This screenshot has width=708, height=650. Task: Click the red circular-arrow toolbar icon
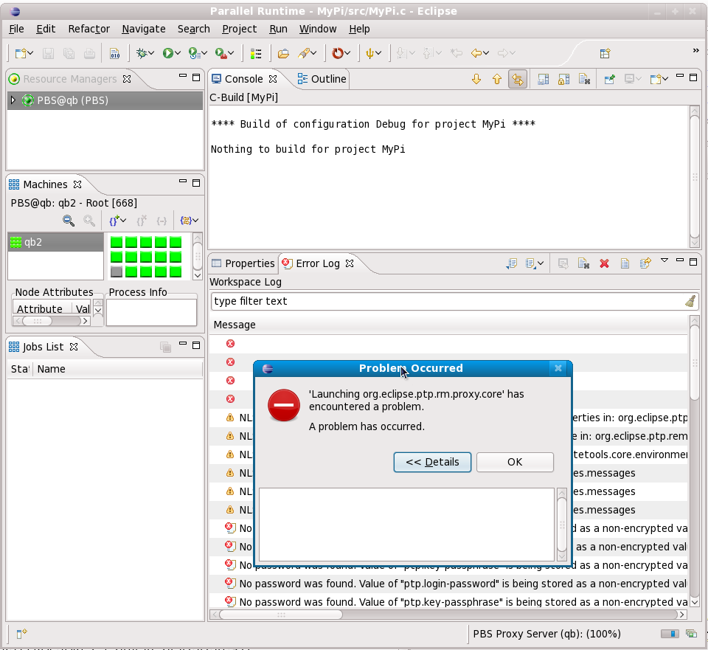[x=337, y=53]
